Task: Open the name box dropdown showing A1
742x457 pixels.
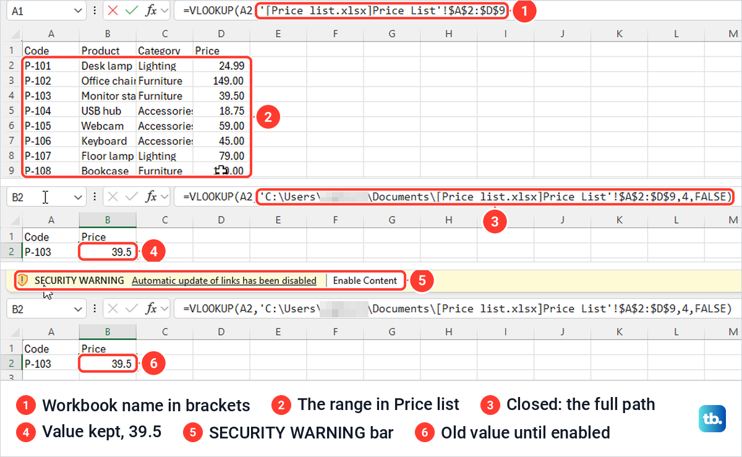Action: (x=78, y=11)
